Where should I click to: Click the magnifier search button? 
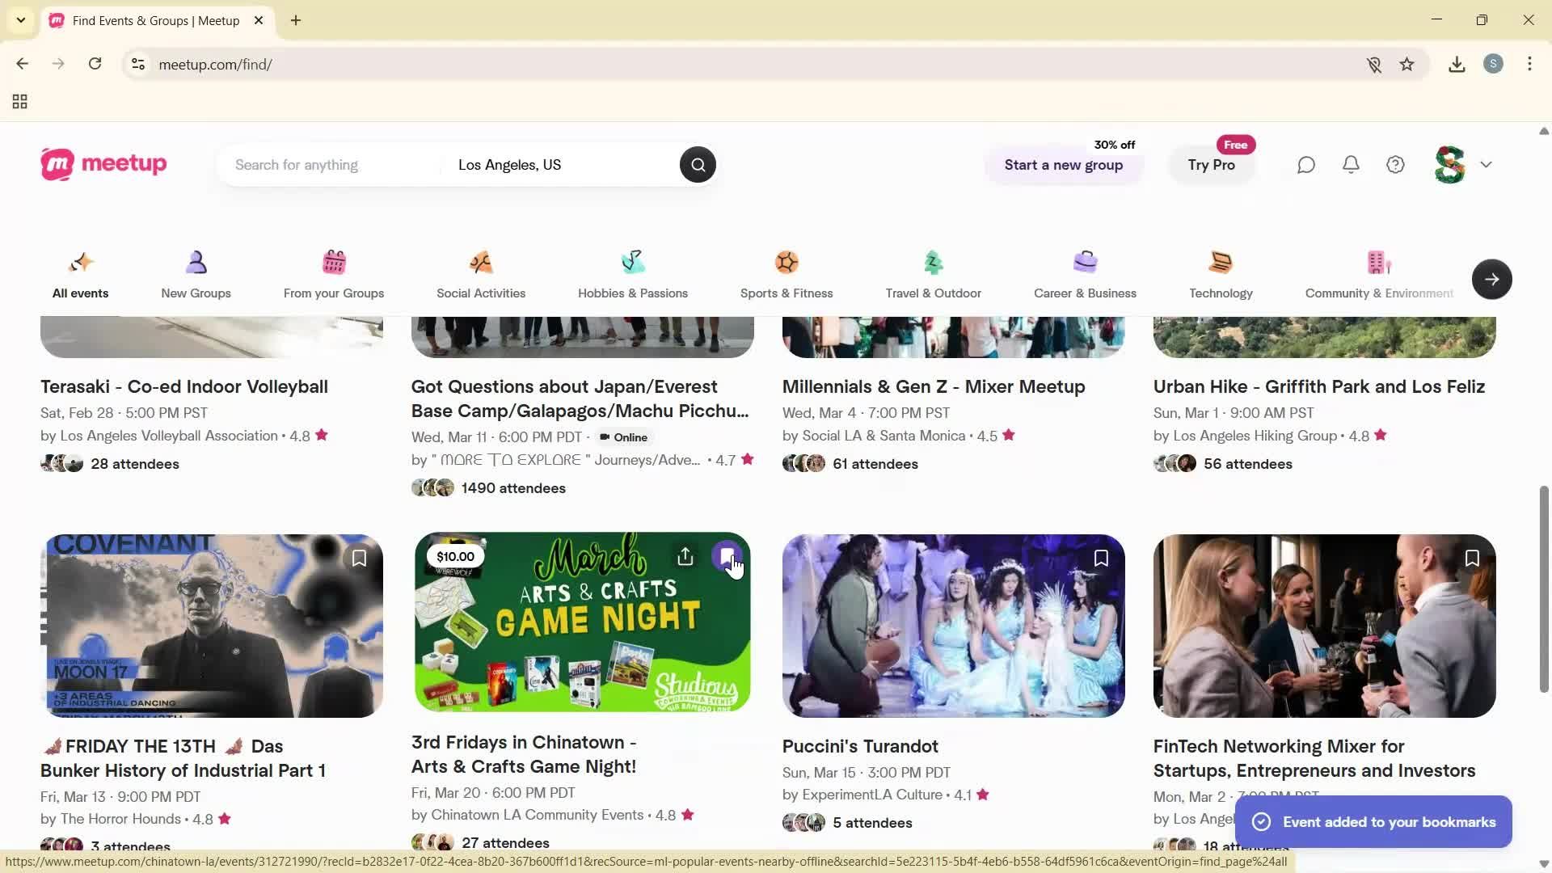point(698,165)
